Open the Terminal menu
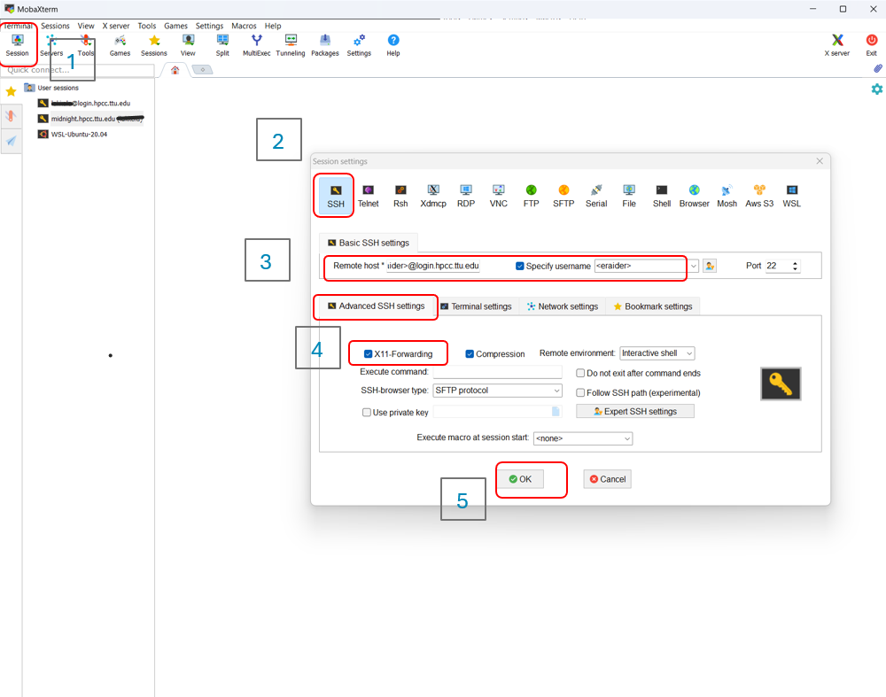This screenshot has height=697, width=886. (x=18, y=26)
